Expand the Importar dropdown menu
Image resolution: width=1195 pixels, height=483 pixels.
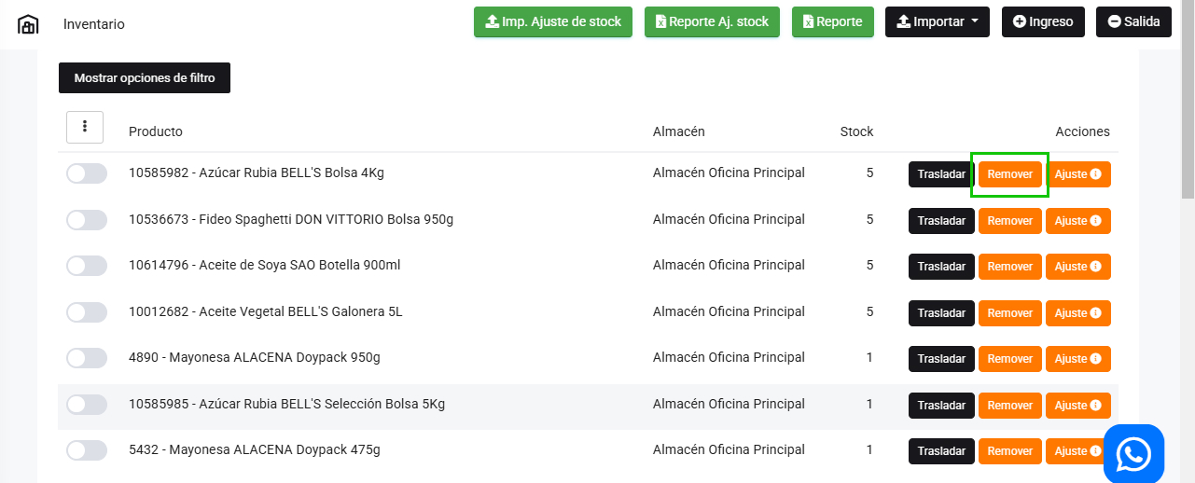pyautogui.click(x=938, y=22)
